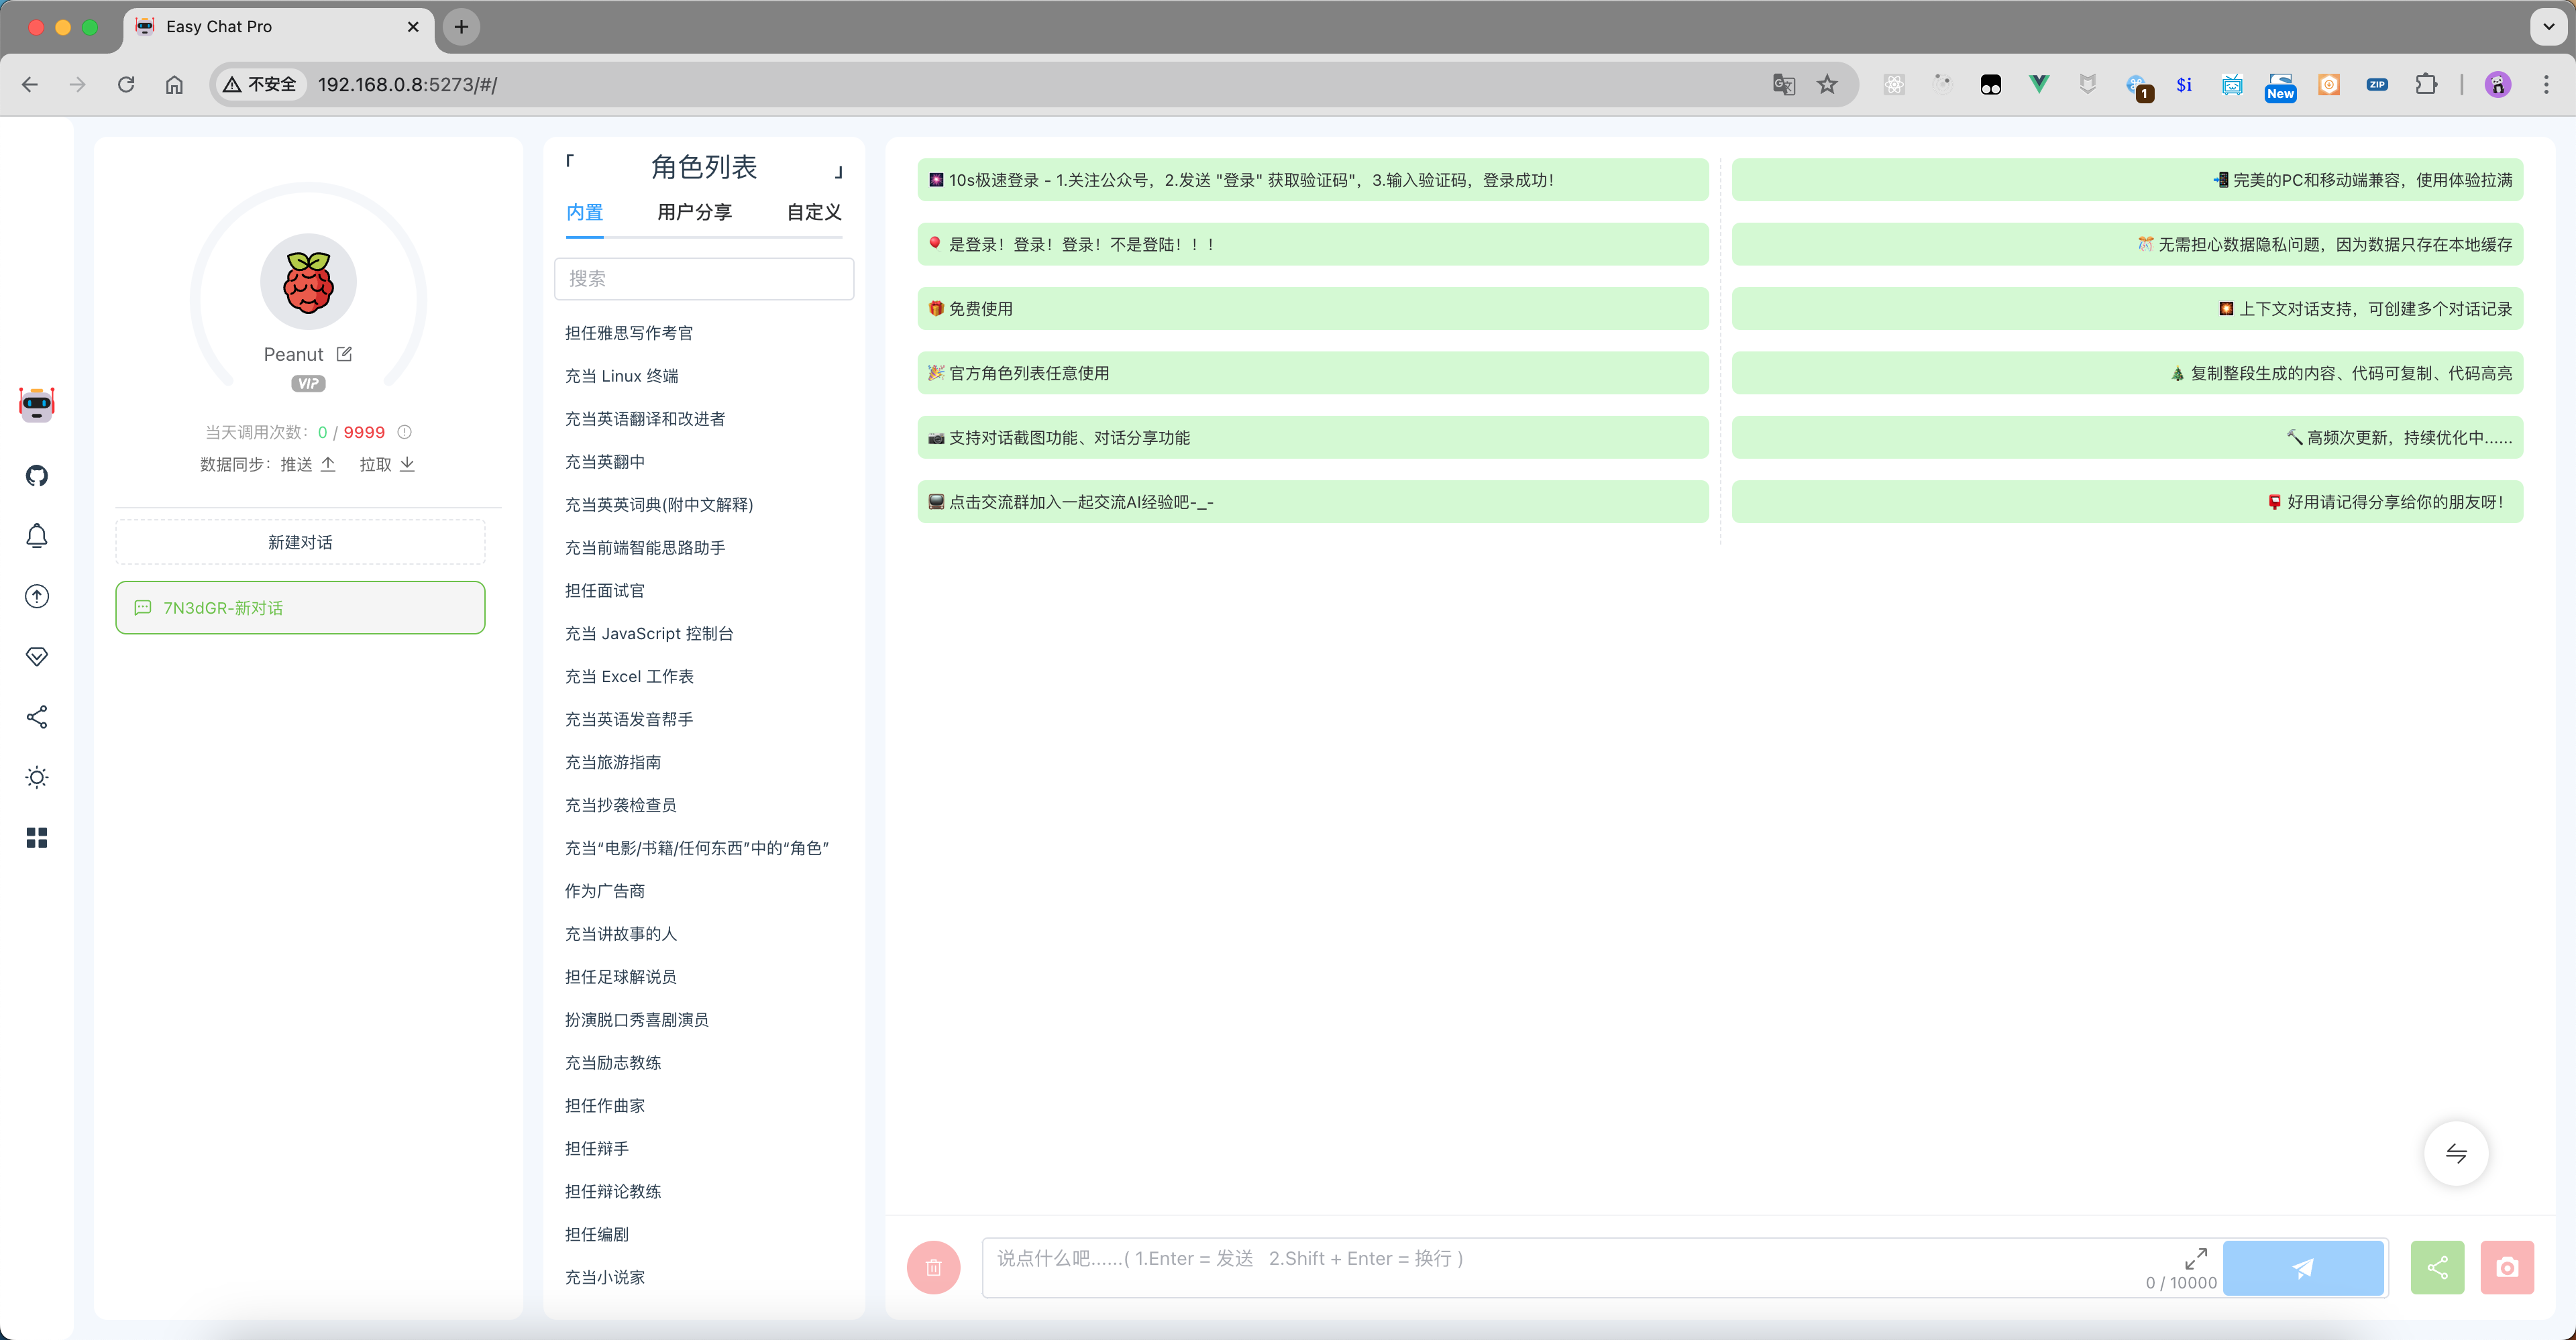This screenshot has height=1340, width=2576.
Task: Click the info icon beside daily call count
Action: click(x=405, y=432)
